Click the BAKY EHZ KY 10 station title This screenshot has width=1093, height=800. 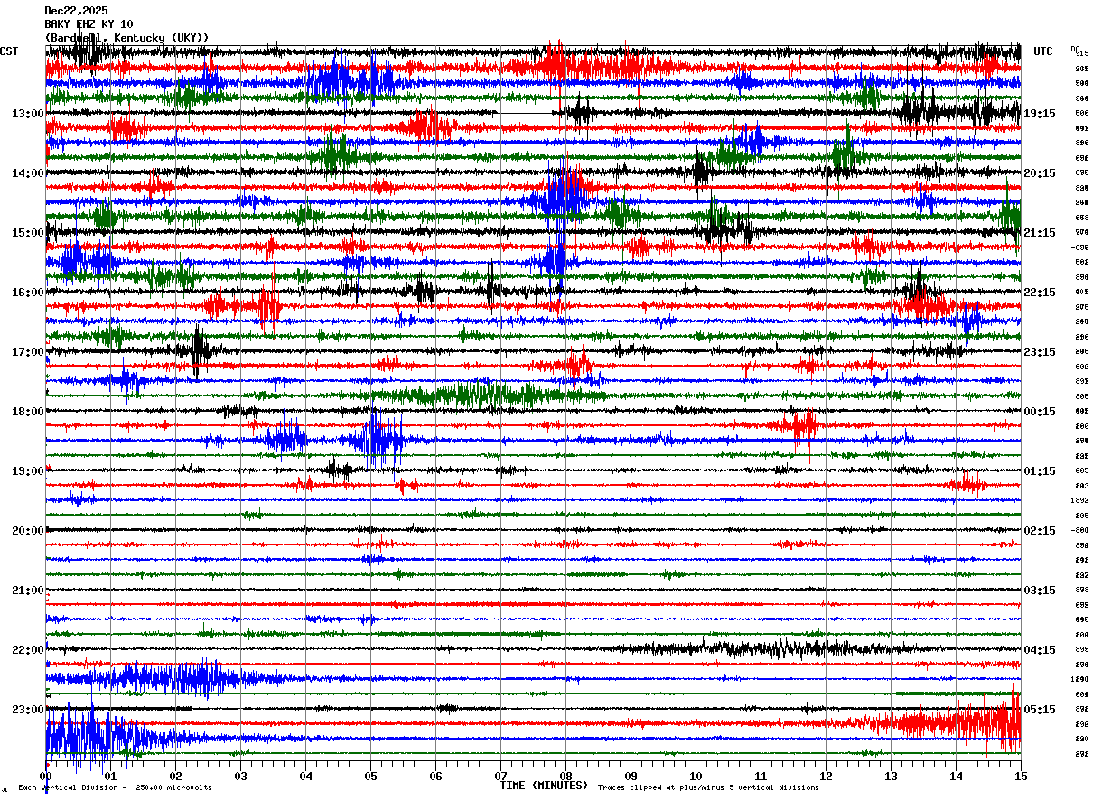coord(89,24)
